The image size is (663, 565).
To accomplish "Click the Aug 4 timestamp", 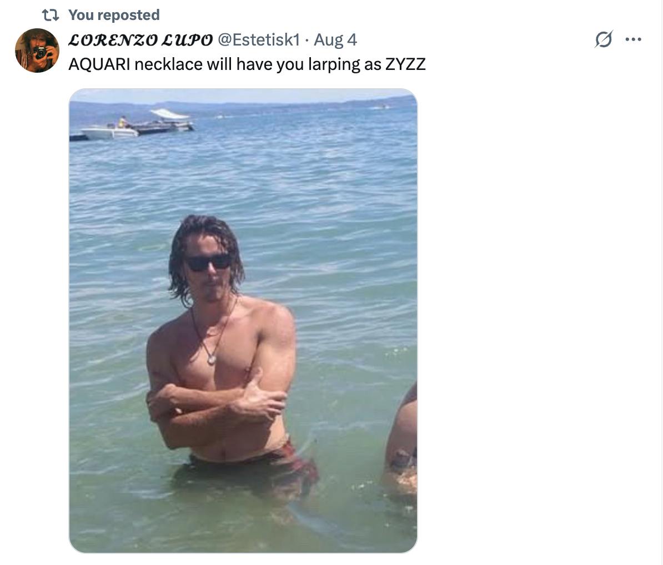I will click(335, 40).
